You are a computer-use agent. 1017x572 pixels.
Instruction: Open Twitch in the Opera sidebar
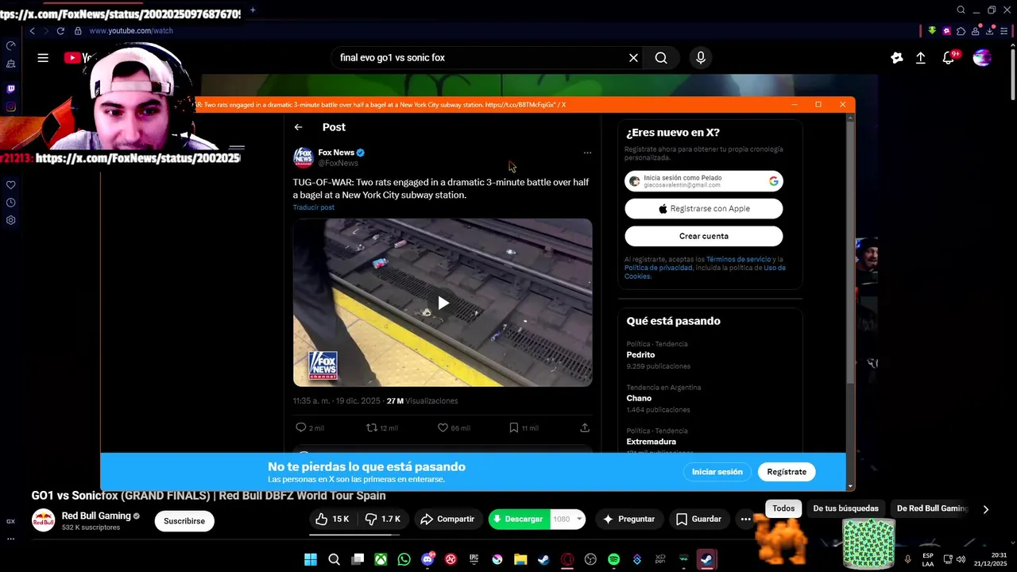tap(10, 89)
